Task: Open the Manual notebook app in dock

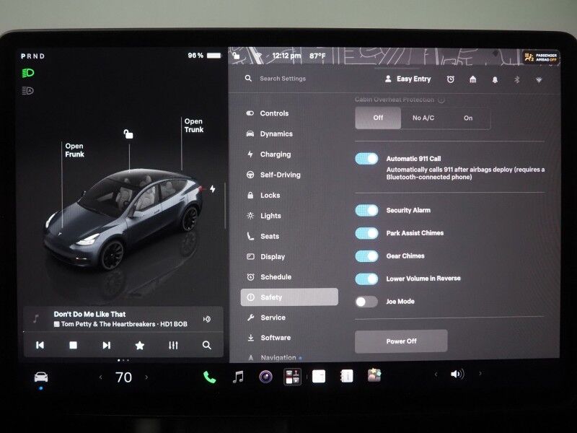Action: pyautogui.click(x=347, y=376)
